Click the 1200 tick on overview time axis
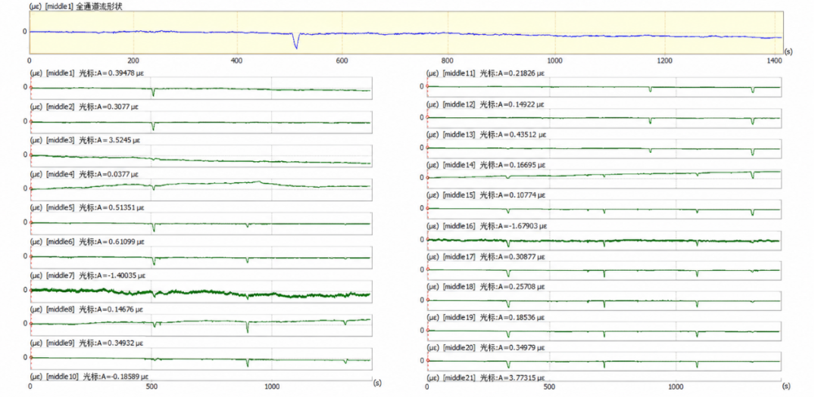Screen dimensions: 818x401 point(664,61)
